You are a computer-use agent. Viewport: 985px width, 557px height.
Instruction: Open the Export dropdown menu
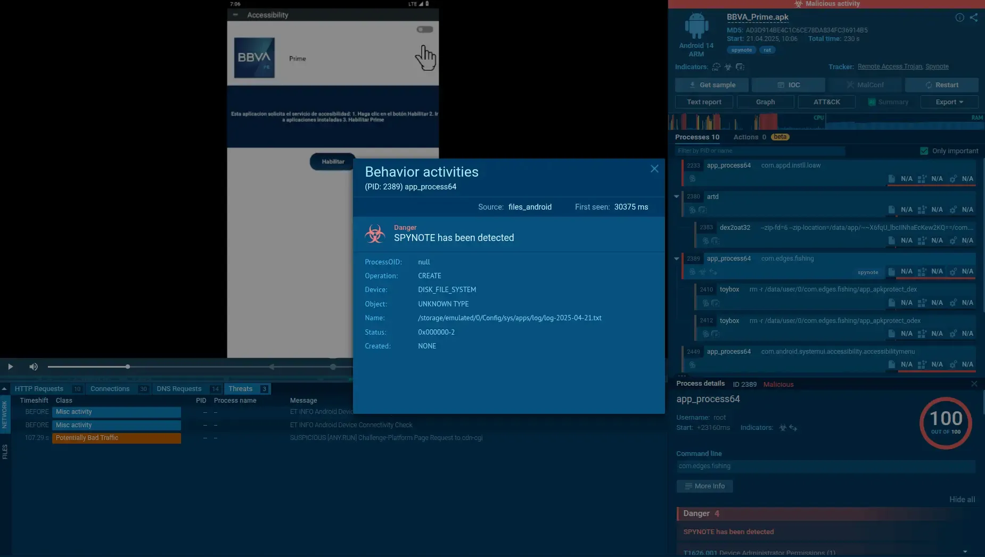tap(949, 102)
